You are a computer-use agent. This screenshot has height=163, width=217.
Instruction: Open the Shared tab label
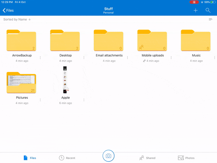150,158
